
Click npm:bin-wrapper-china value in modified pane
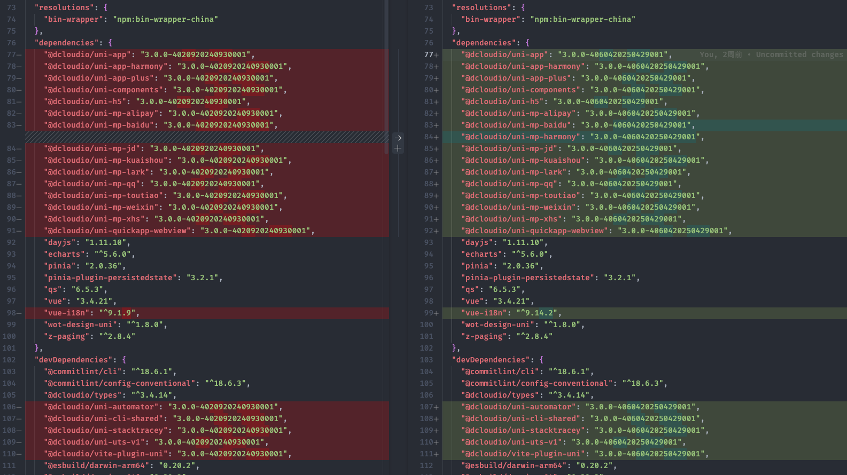(582, 19)
